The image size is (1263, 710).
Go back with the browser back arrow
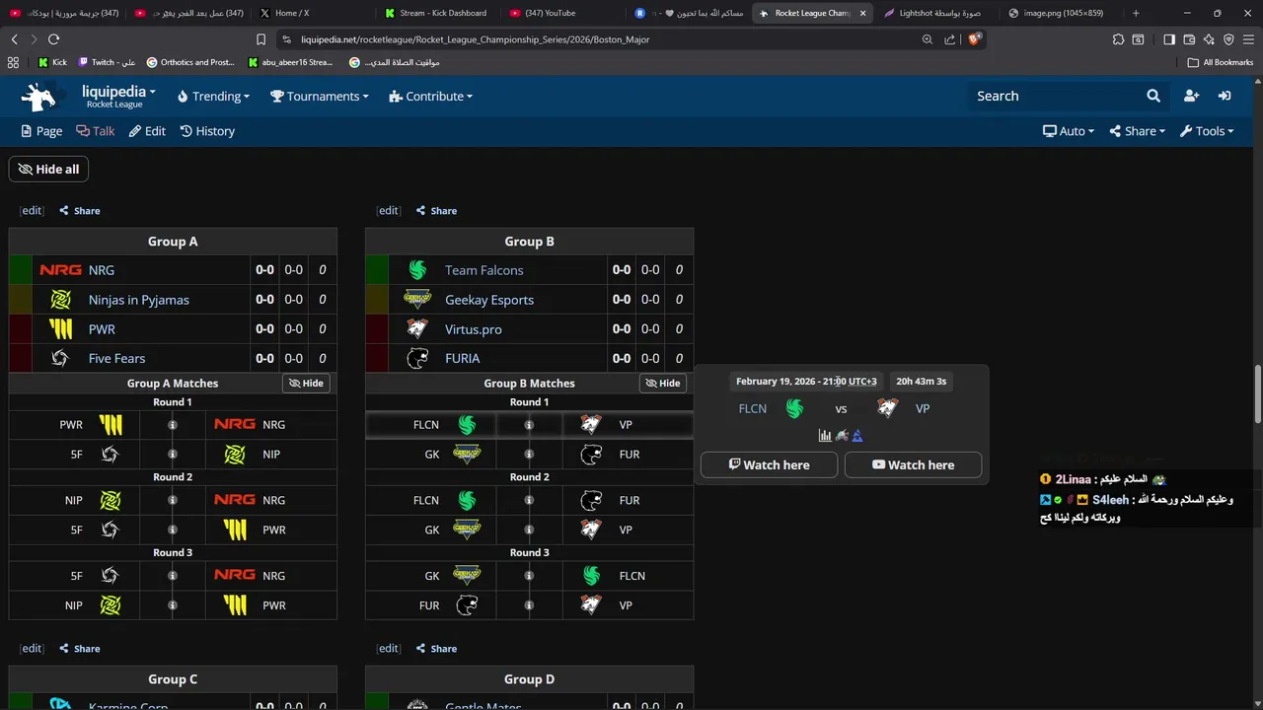(14, 39)
